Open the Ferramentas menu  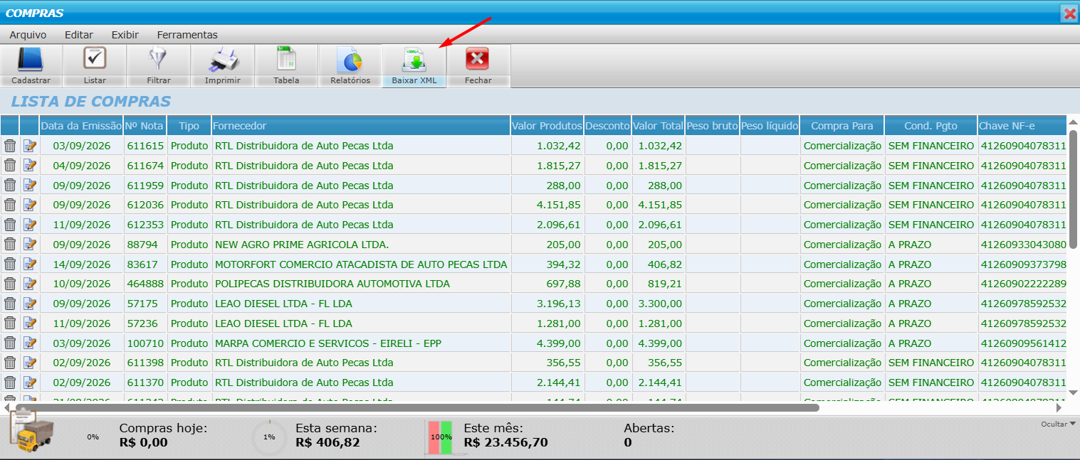187,34
